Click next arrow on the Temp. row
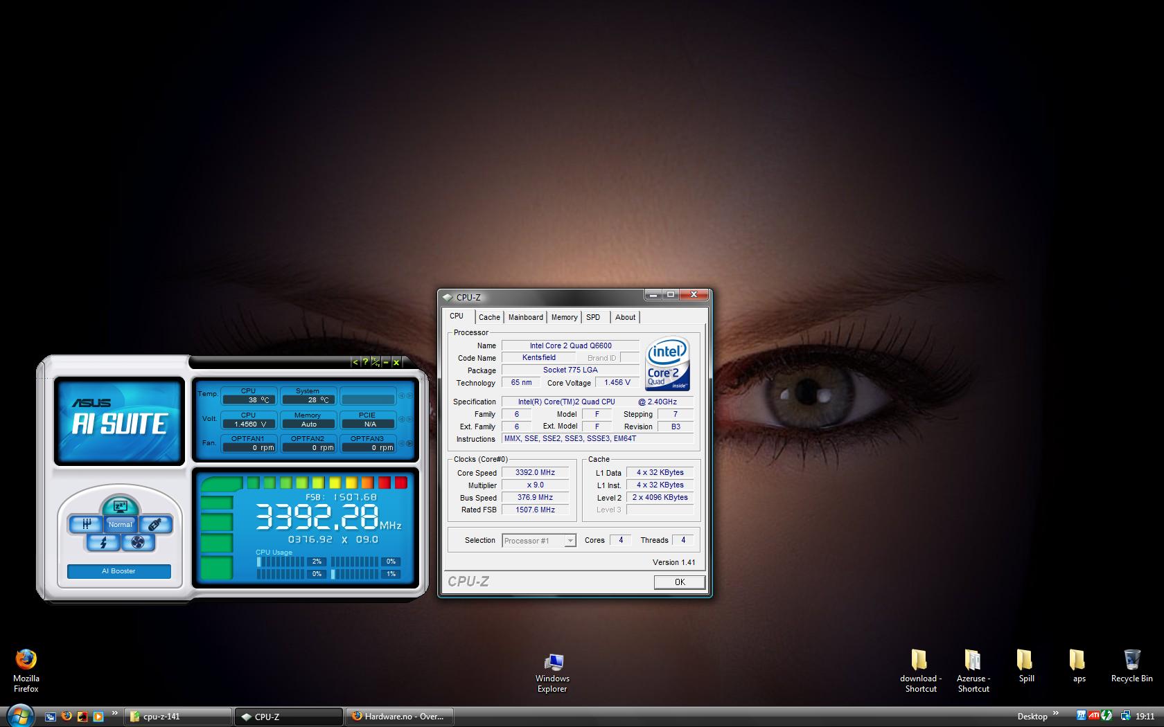 click(409, 395)
